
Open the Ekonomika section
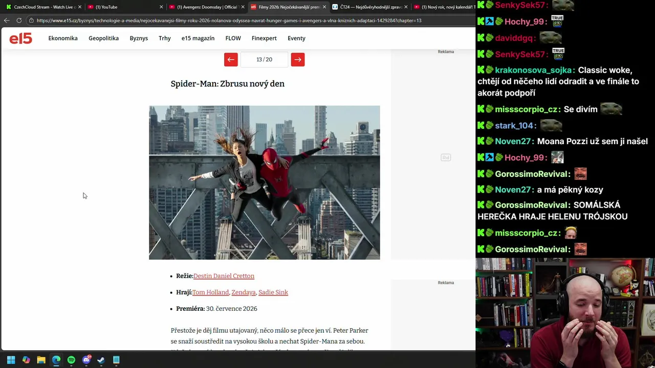63,38
